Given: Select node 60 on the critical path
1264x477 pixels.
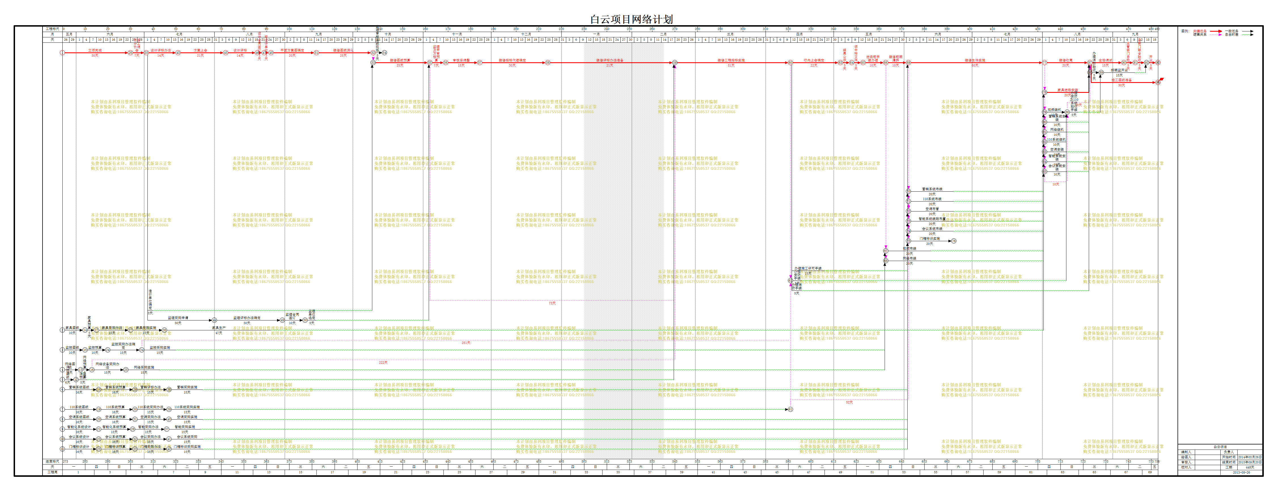Looking at the screenshot, I should (x=790, y=63).
